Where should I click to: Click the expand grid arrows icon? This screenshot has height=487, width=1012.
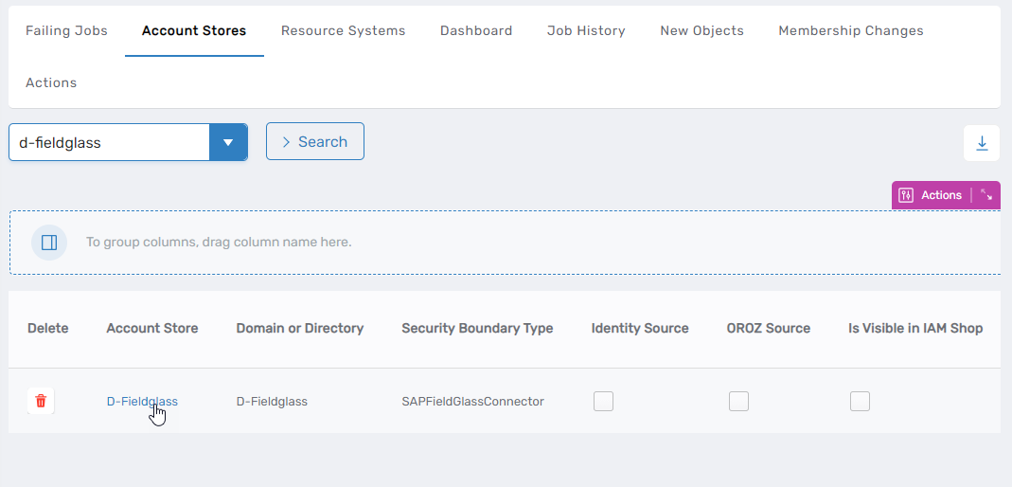[x=986, y=195]
